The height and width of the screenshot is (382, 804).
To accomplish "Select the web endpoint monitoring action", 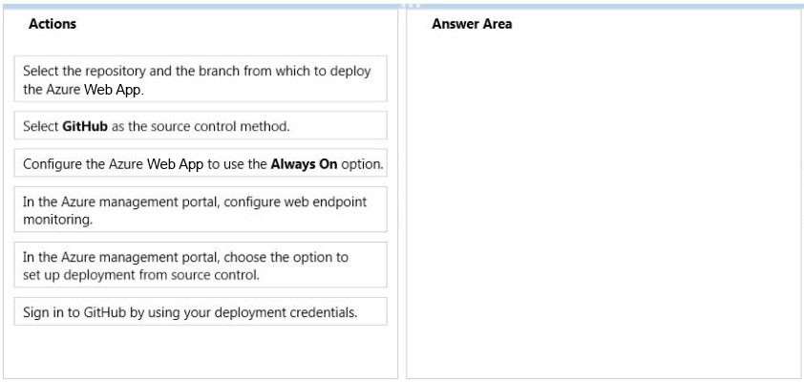I will pos(201,210).
